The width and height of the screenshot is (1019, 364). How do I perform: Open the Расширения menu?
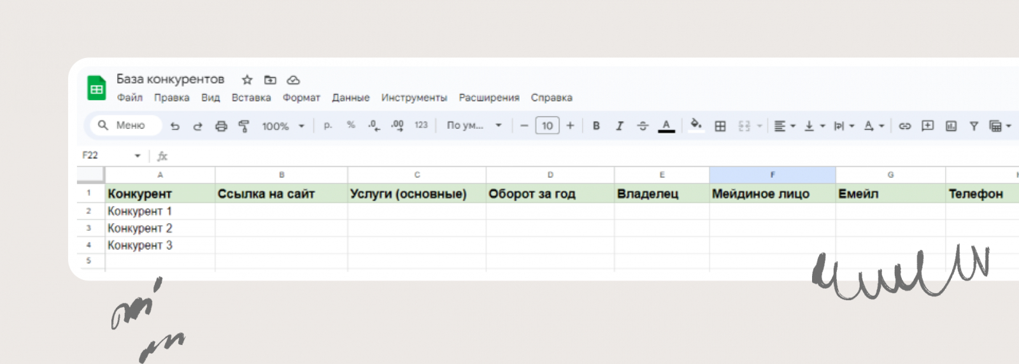(x=489, y=98)
